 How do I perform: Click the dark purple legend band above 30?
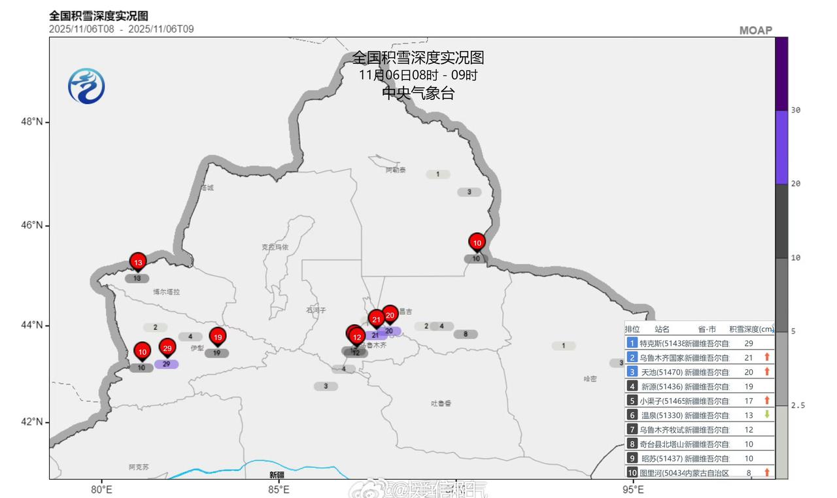point(781,74)
